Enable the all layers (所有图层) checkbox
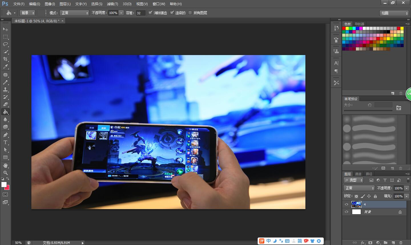 tap(190, 13)
